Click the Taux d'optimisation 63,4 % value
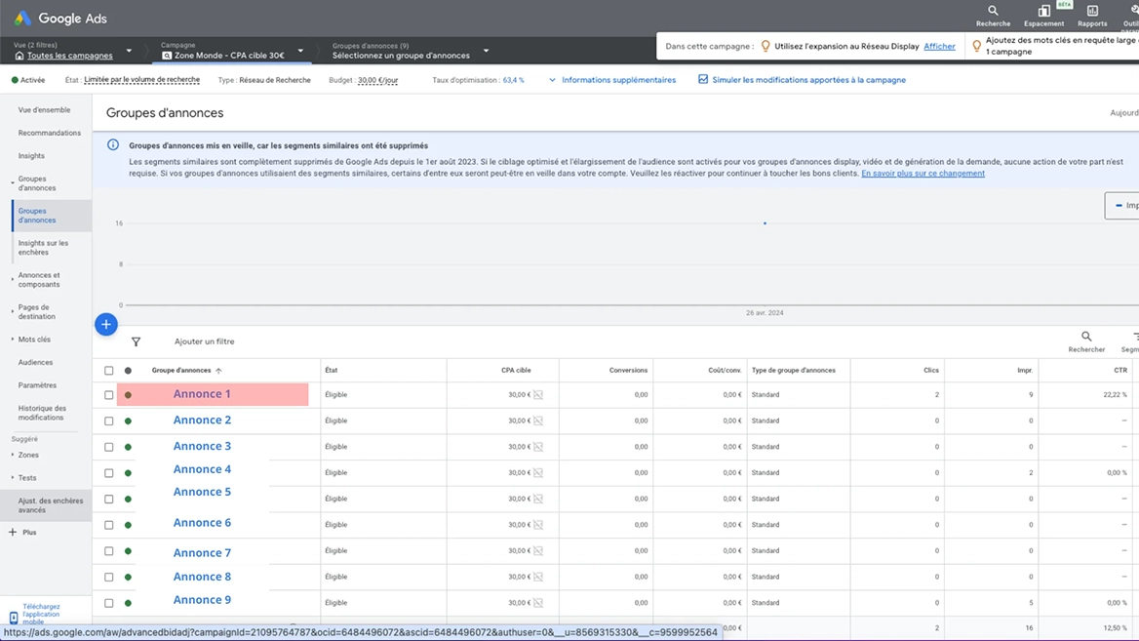 point(513,80)
